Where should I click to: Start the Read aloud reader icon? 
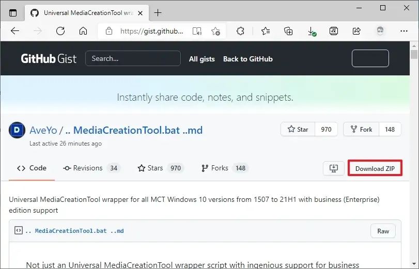pos(197,31)
